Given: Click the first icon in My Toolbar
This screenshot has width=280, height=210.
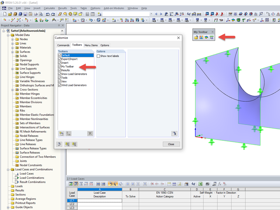Looking at the screenshot, I should [196, 37].
